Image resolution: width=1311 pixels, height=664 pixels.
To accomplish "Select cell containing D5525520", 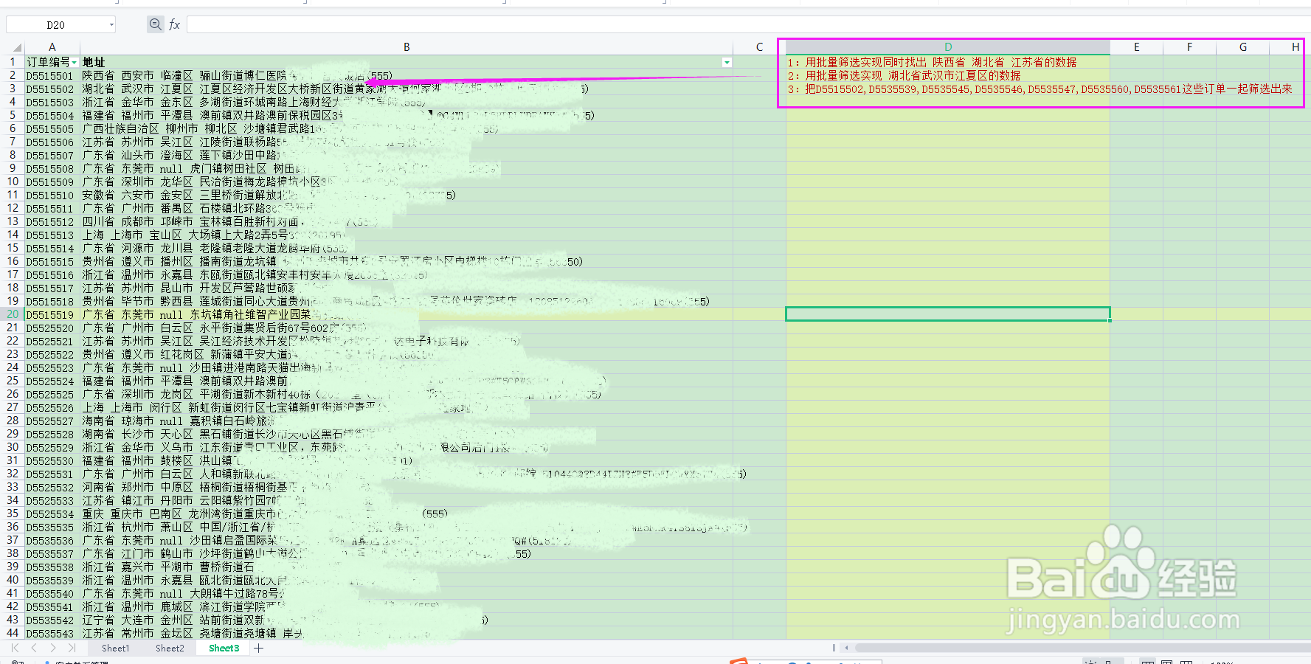I will pyautogui.click(x=52, y=328).
